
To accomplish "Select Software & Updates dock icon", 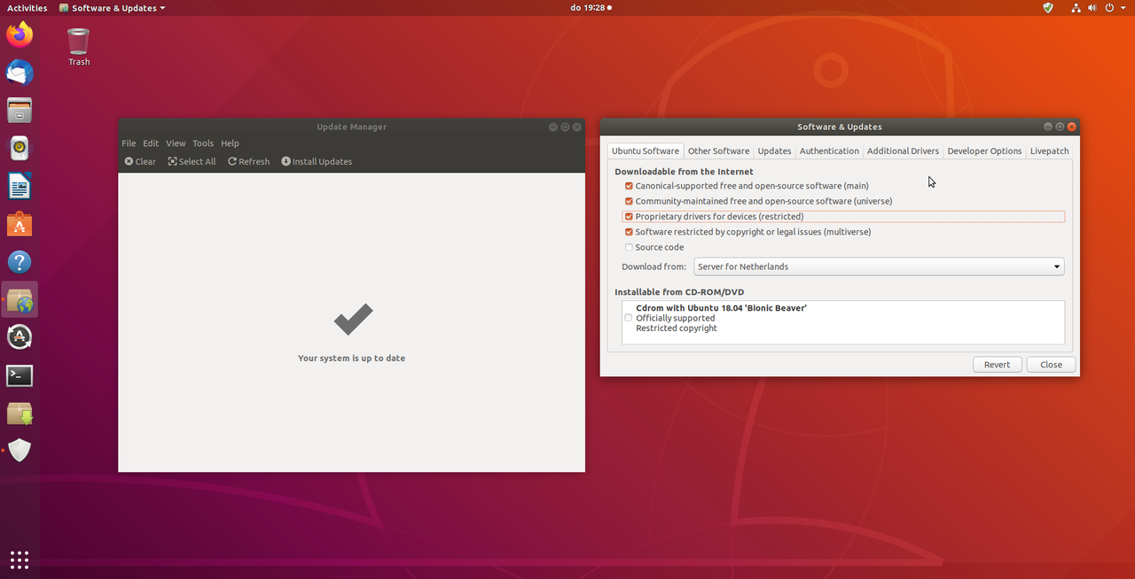I will point(20,300).
